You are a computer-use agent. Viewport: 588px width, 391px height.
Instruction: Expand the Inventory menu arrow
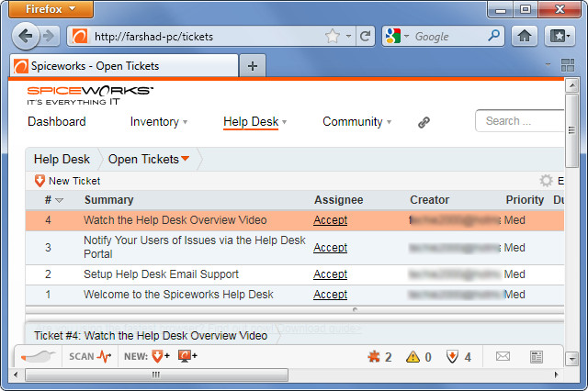185,122
